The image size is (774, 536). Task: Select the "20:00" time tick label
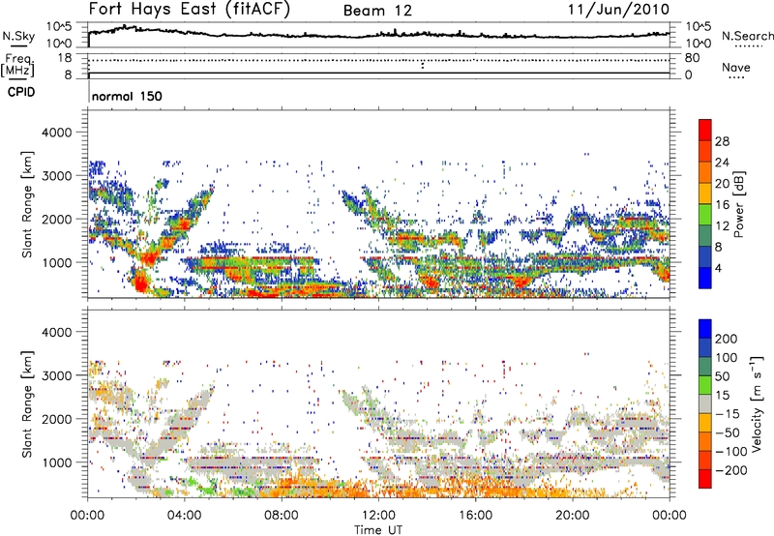pyautogui.click(x=572, y=516)
